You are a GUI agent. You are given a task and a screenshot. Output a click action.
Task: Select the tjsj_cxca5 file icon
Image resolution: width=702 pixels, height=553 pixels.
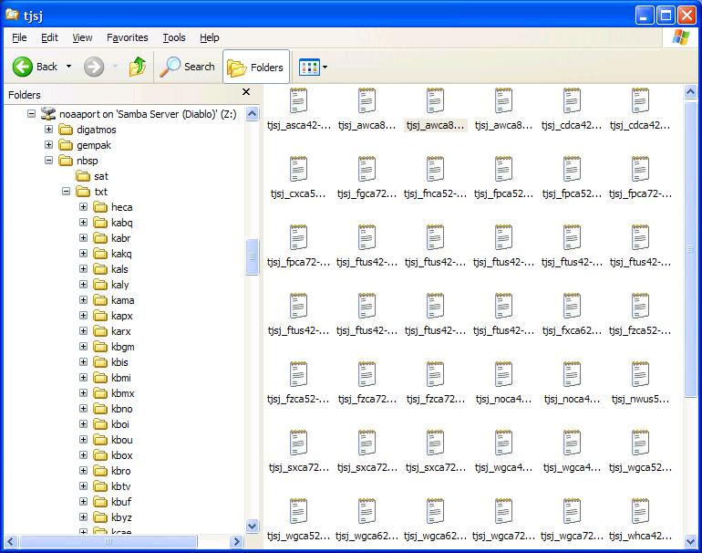[298, 169]
